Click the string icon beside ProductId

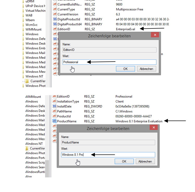pyautogui.click(x=54, y=116)
